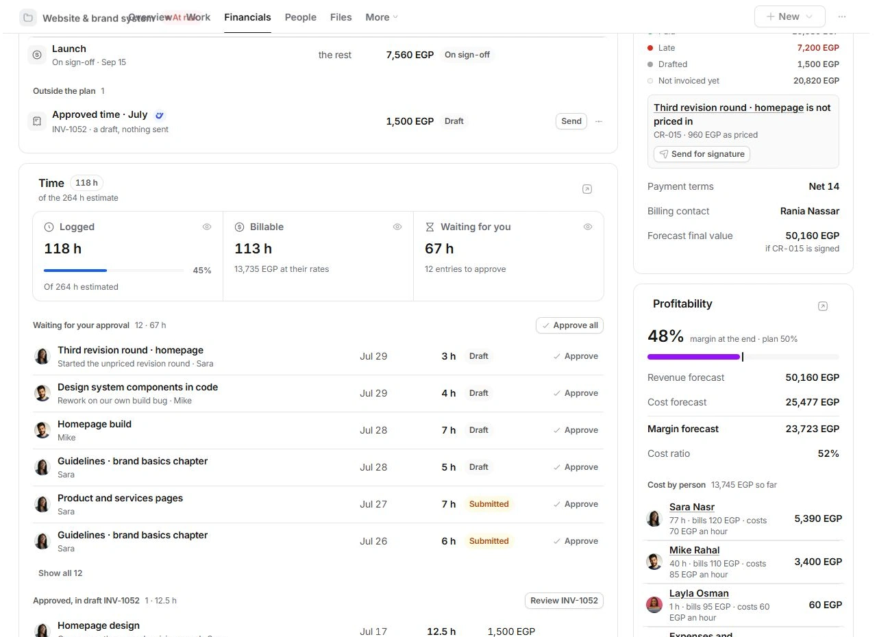Viewport: 877px width, 637px height.
Task: Open the change-request link above CR-015
Action: (729, 108)
